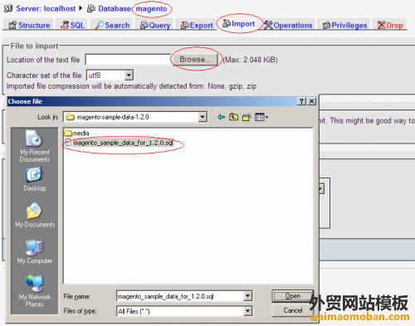Expand the Look in folder dropdown
Image resolution: width=415 pixels, height=326 pixels.
click(203, 117)
